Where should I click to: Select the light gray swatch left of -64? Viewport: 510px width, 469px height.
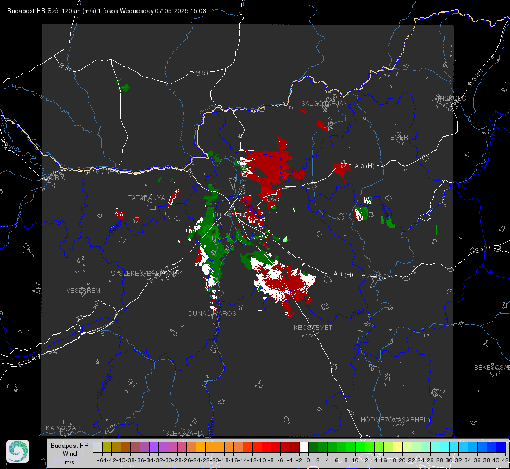[x=97, y=448]
